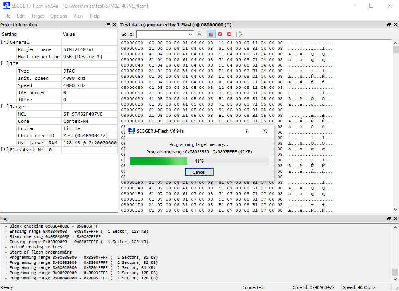Open the Target menu
The height and width of the screenshot is (291, 399).
click(38, 16)
